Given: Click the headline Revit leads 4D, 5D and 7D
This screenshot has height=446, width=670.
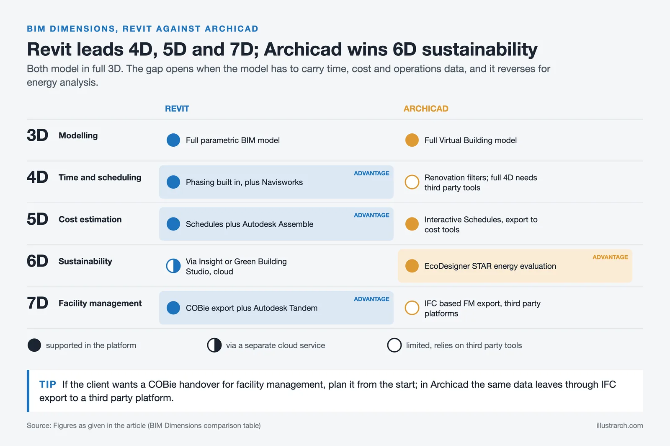Looking at the screenshot, I should tap(282, 49).
